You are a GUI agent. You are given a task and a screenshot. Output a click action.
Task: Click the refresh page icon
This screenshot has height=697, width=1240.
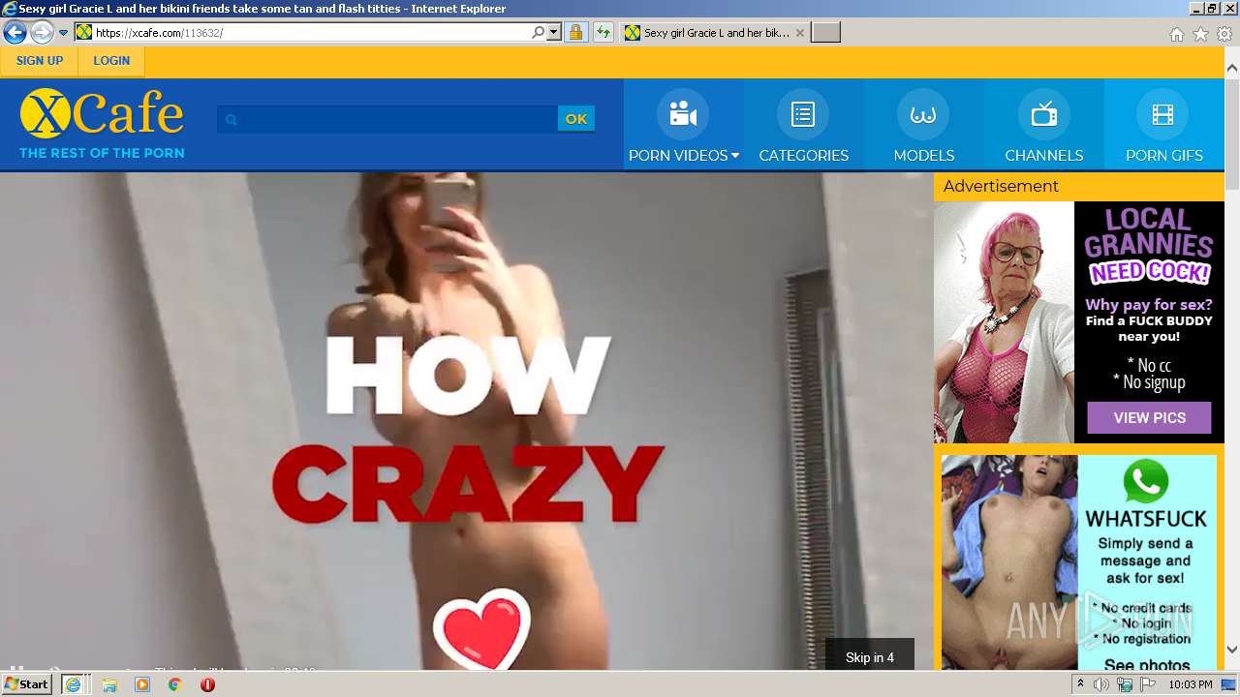604,33
